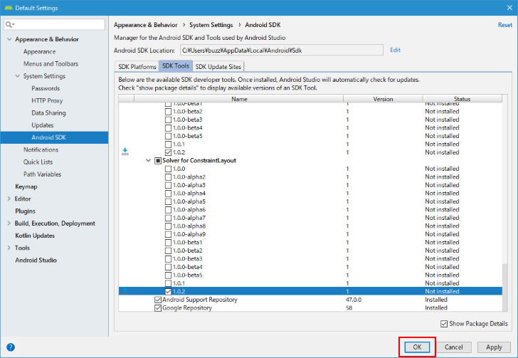
Task: Toggle the Google Repository checkbox
Action: (x=158, y=308)
